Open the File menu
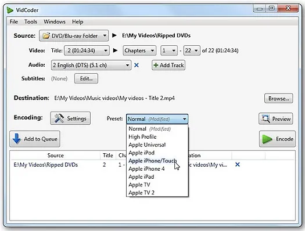The height and width of the screenshot is (231, 305). click(14, 21)
